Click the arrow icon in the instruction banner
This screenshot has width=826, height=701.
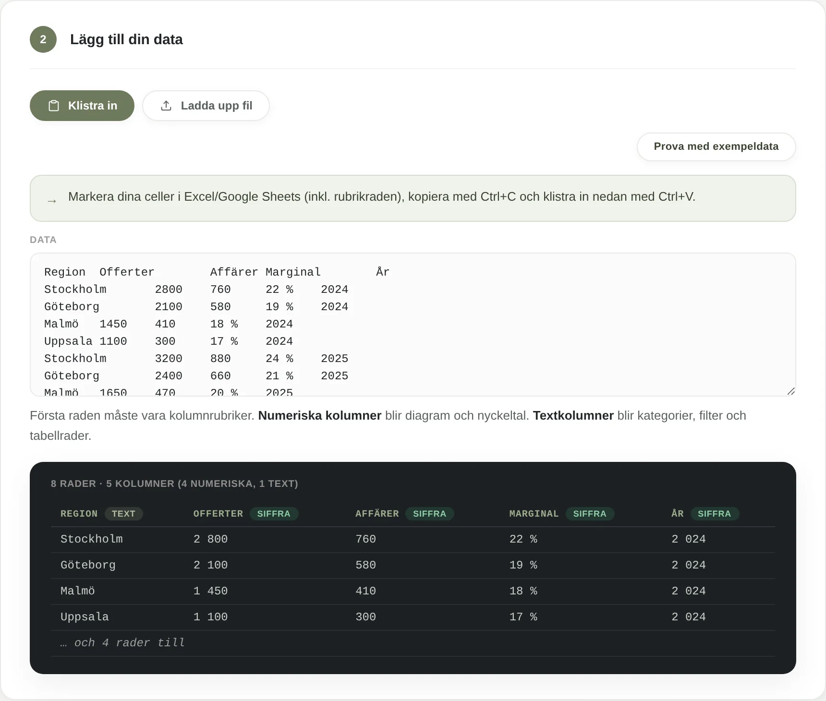(x=52, y=201)
